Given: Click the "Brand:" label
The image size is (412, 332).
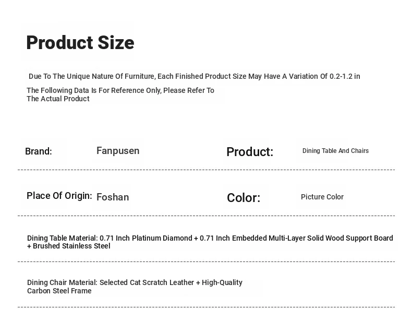Looking at the screenshot, I should [x=39, y=151].
